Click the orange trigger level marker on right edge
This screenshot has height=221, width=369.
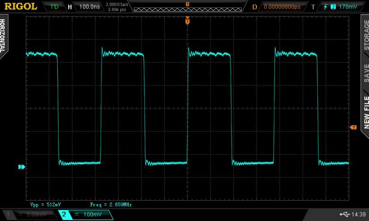pos(353,127)
